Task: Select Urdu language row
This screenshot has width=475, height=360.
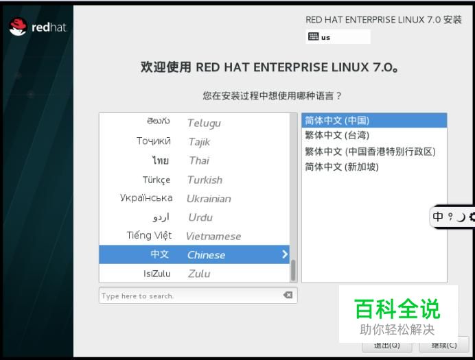Action: [194, 217]
